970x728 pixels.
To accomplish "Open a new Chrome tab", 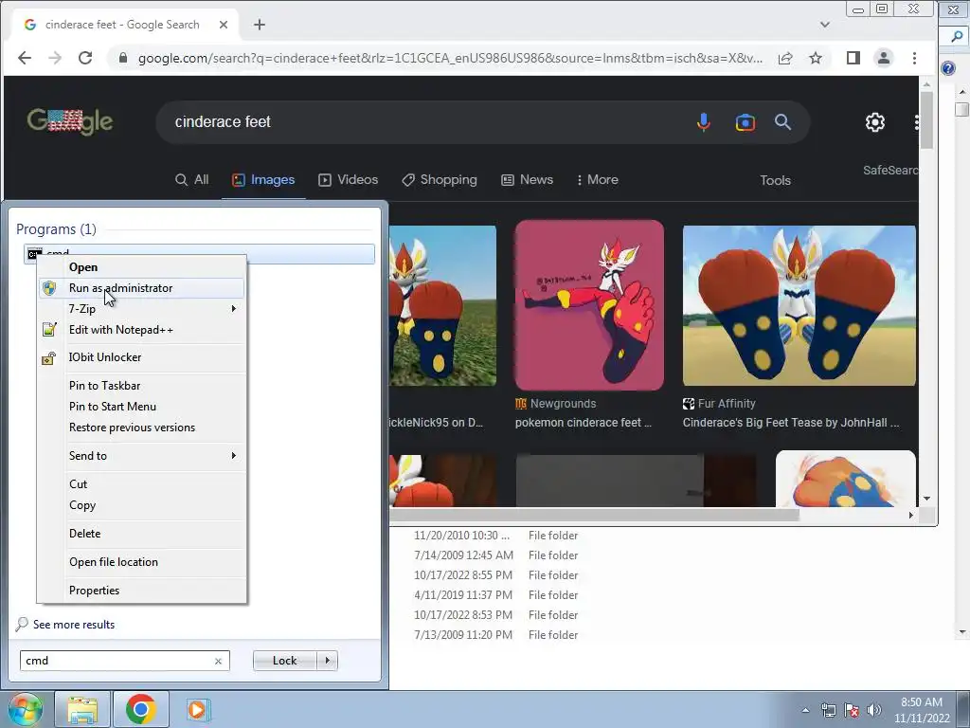I will (x=260, y=25).
